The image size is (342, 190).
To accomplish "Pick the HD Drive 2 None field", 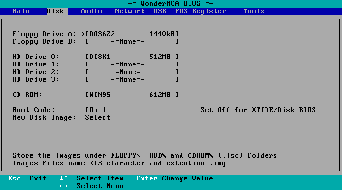I will (133, 72).
